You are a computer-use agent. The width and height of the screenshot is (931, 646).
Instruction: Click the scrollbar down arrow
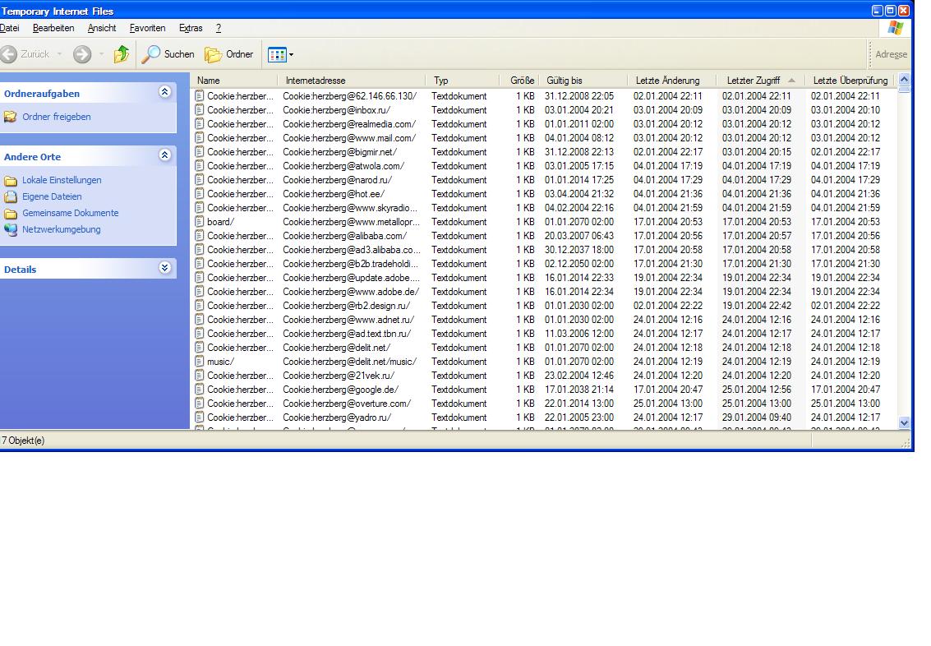pyautogui.click(x=905, y=422)
